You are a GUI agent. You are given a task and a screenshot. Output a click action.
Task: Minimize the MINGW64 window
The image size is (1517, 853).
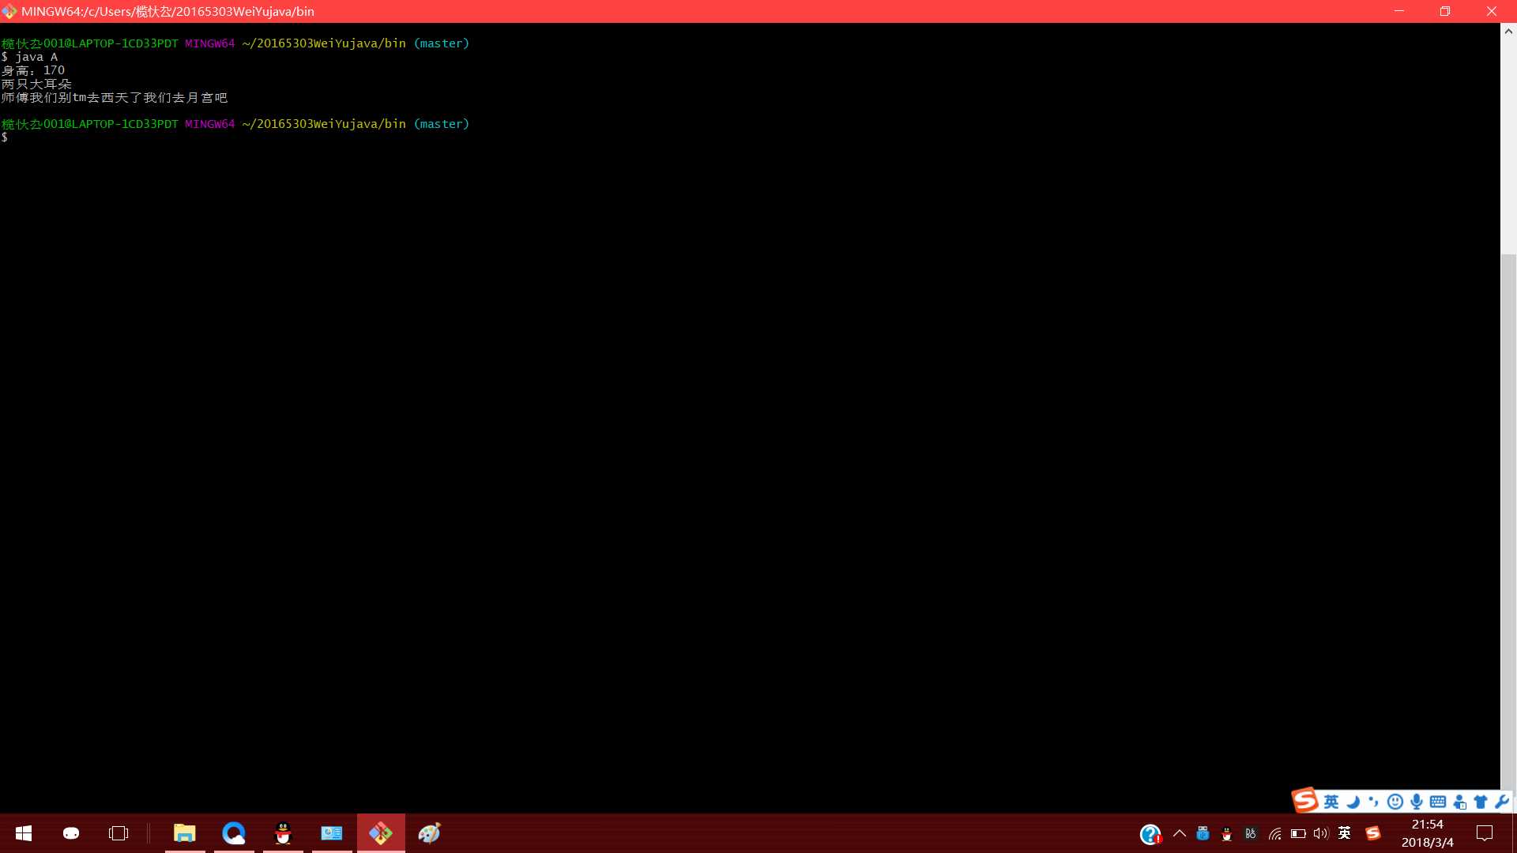pos(1399,11)
